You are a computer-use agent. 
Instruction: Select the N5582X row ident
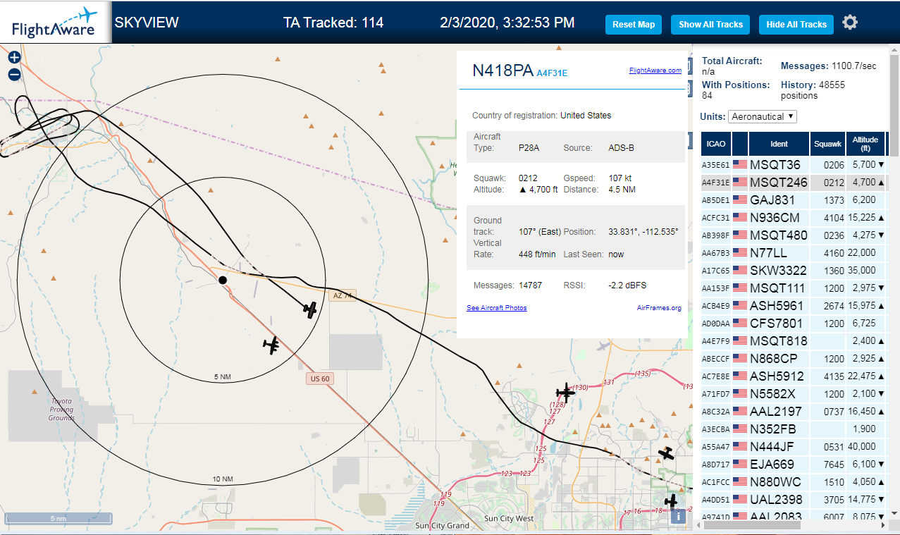coord(772,394)
